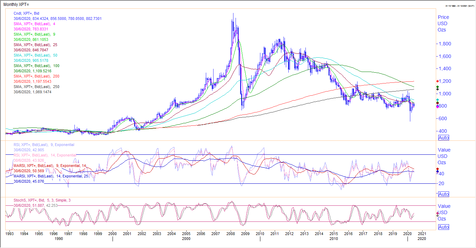Click the 2008 year label on the time axis

pos(230,233)
